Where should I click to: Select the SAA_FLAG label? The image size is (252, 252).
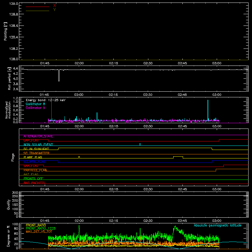tap(31, 166)
